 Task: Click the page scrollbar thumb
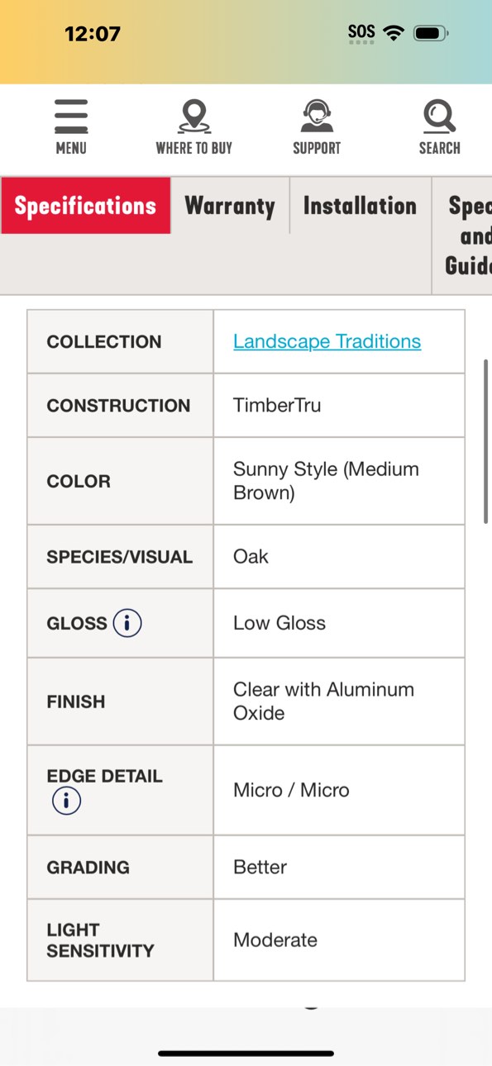point(486,440)
